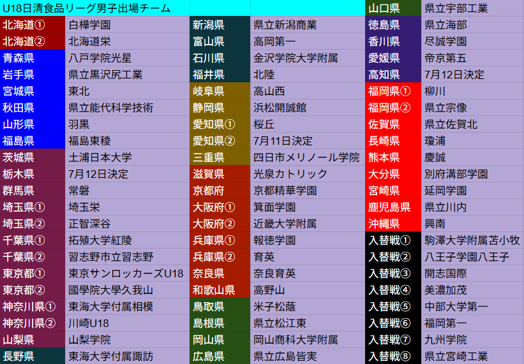524x364 pixels.
Task: Click the '川崎U18' cell
Action: 127,323
